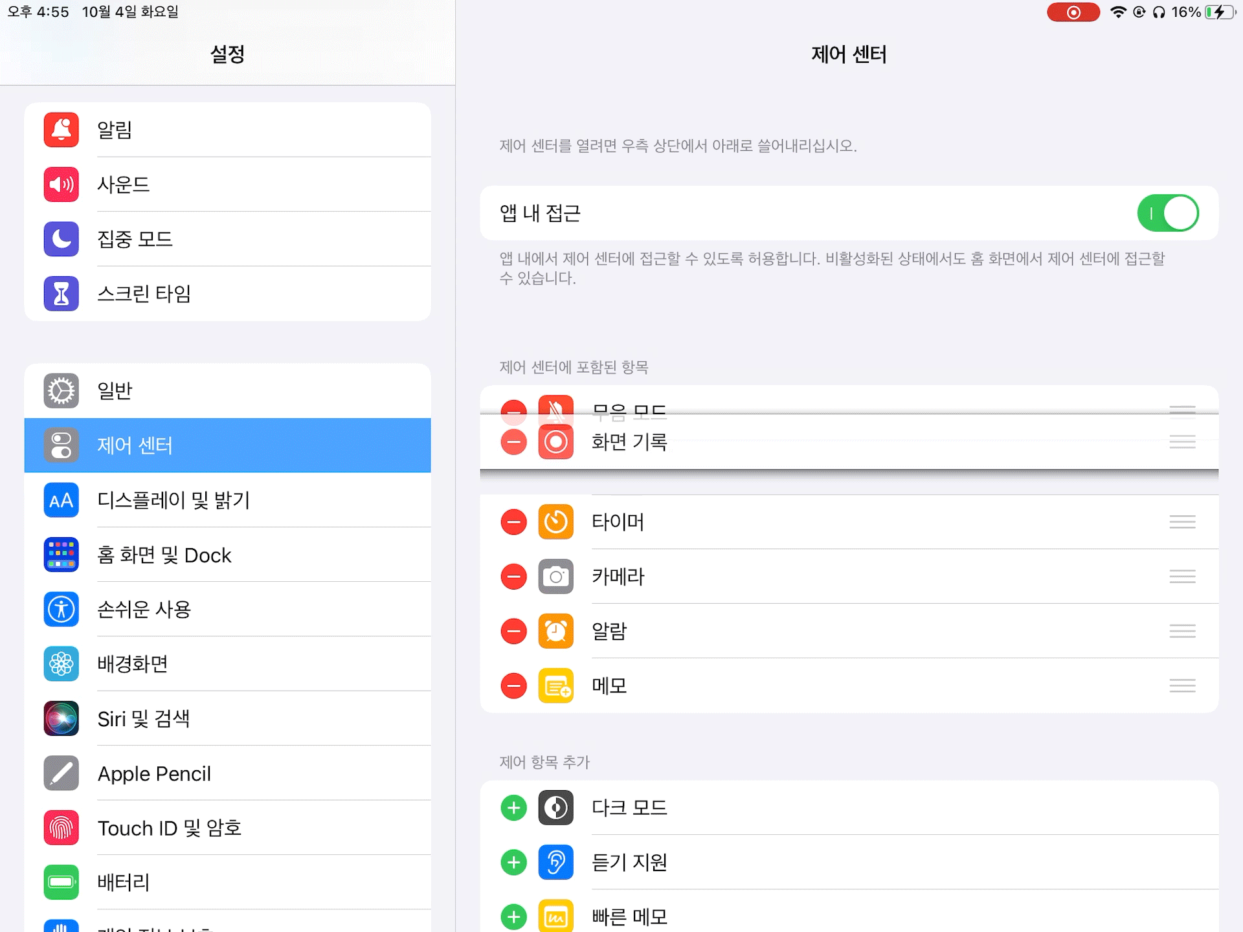Add 빠른 메모 using green plus

(513, 916)
